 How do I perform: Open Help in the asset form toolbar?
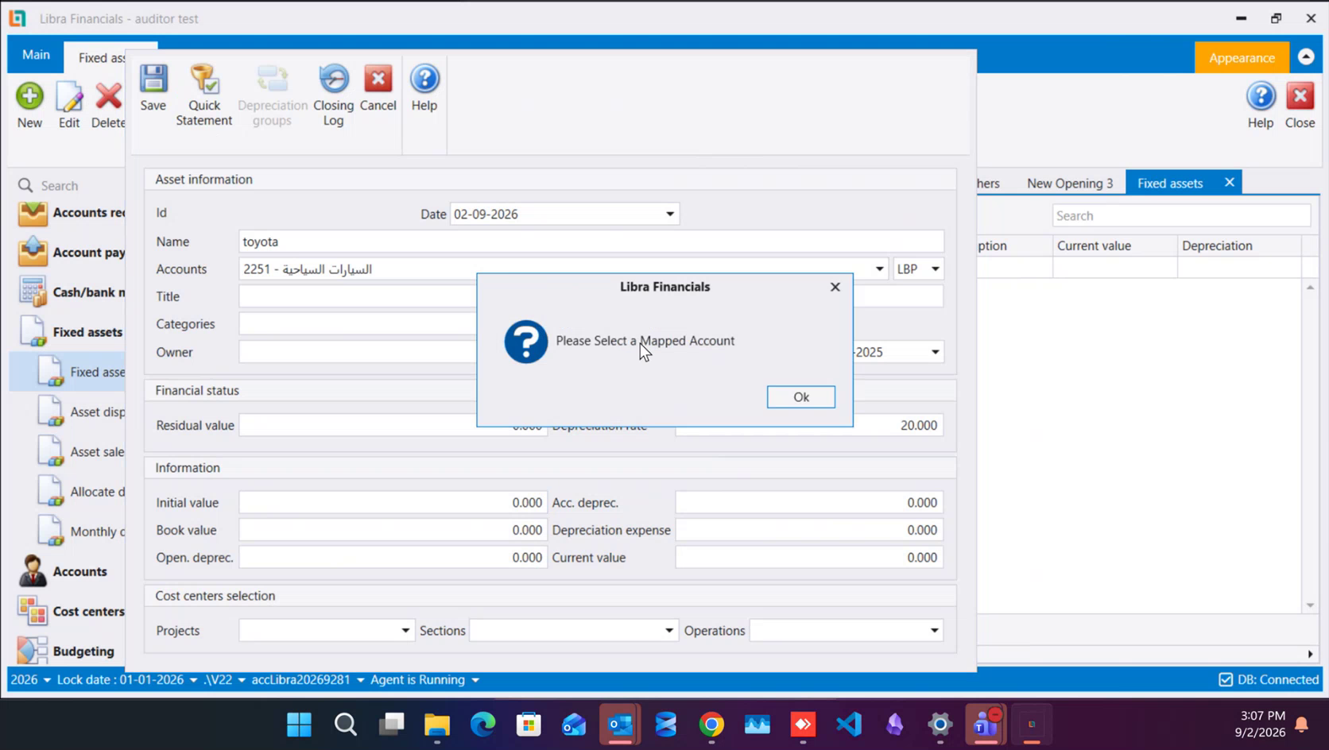(424, 87)
